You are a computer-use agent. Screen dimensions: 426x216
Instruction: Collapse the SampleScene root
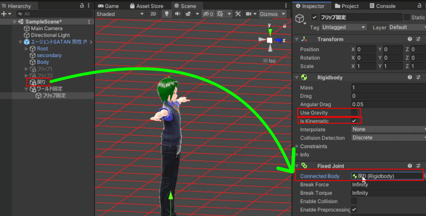(x=14, y=22)
